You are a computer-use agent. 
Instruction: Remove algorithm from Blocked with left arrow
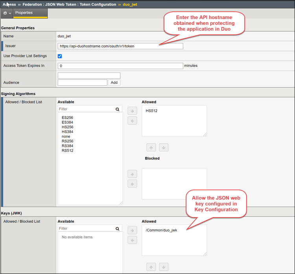pos(133,184)
